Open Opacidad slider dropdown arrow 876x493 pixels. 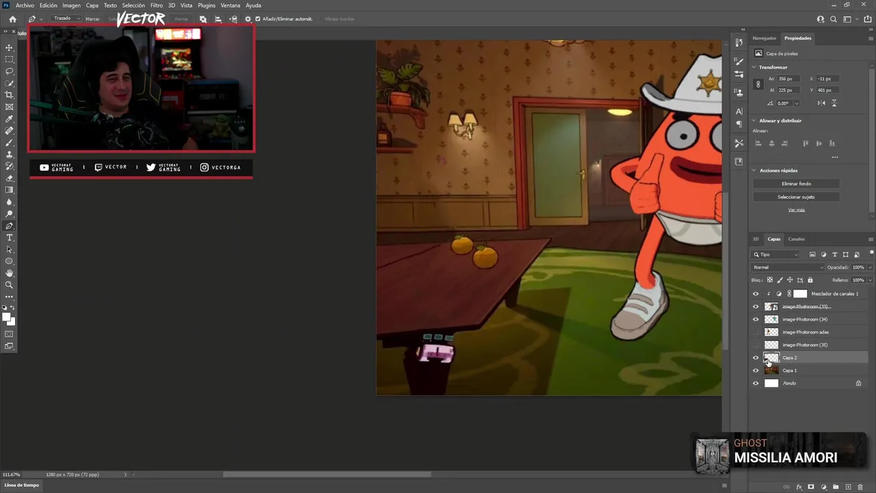coord(870,267)
